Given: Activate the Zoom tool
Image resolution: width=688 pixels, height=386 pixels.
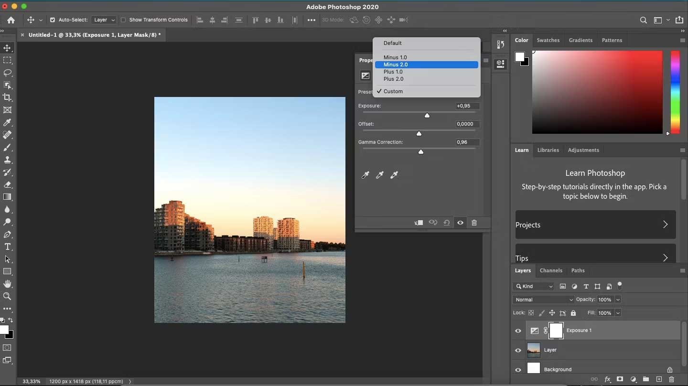Looking at the screenshot, I should (x=8, y=297).
